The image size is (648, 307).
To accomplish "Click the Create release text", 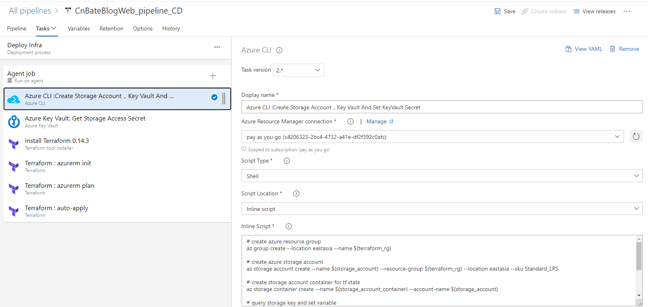I will (x=549, y=11).
